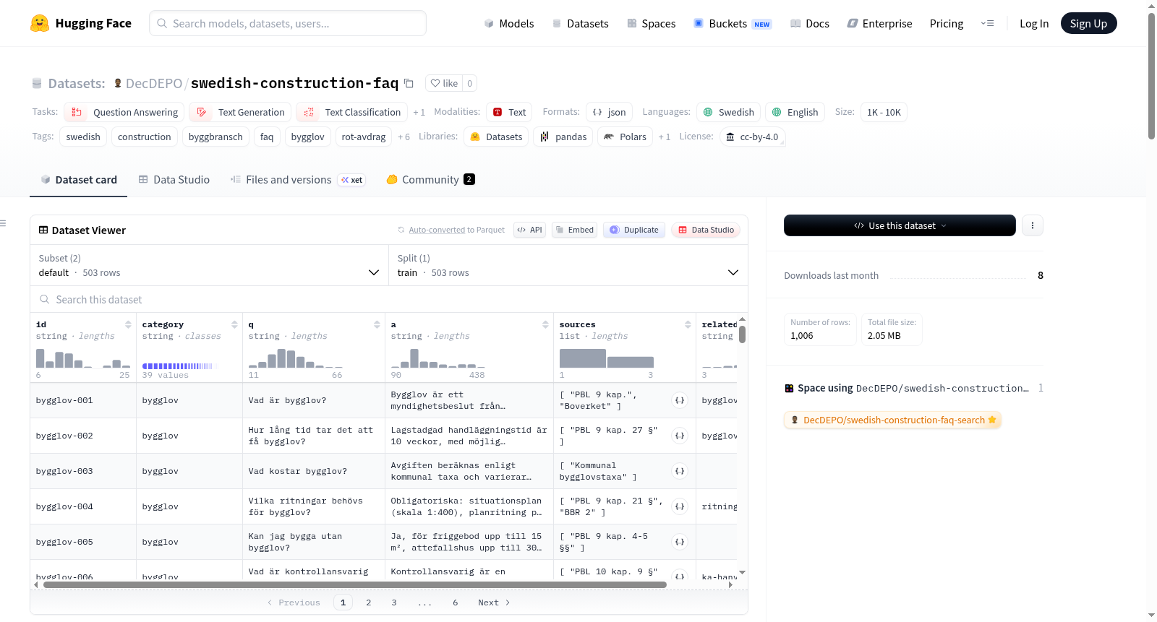
Task: Open Buckets in the top navigation
Action: click(733, 23)
